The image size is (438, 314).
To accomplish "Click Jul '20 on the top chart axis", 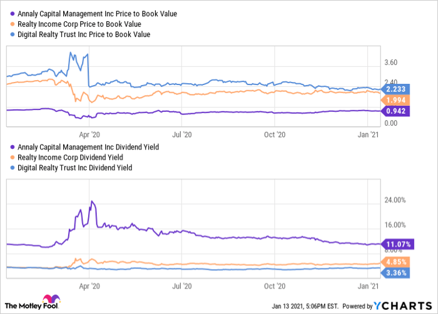I will click(x=181, y=133).
